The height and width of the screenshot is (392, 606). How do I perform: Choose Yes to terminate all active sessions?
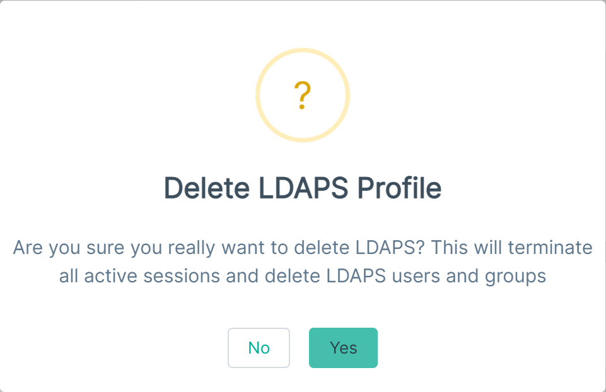coord(343,348)
